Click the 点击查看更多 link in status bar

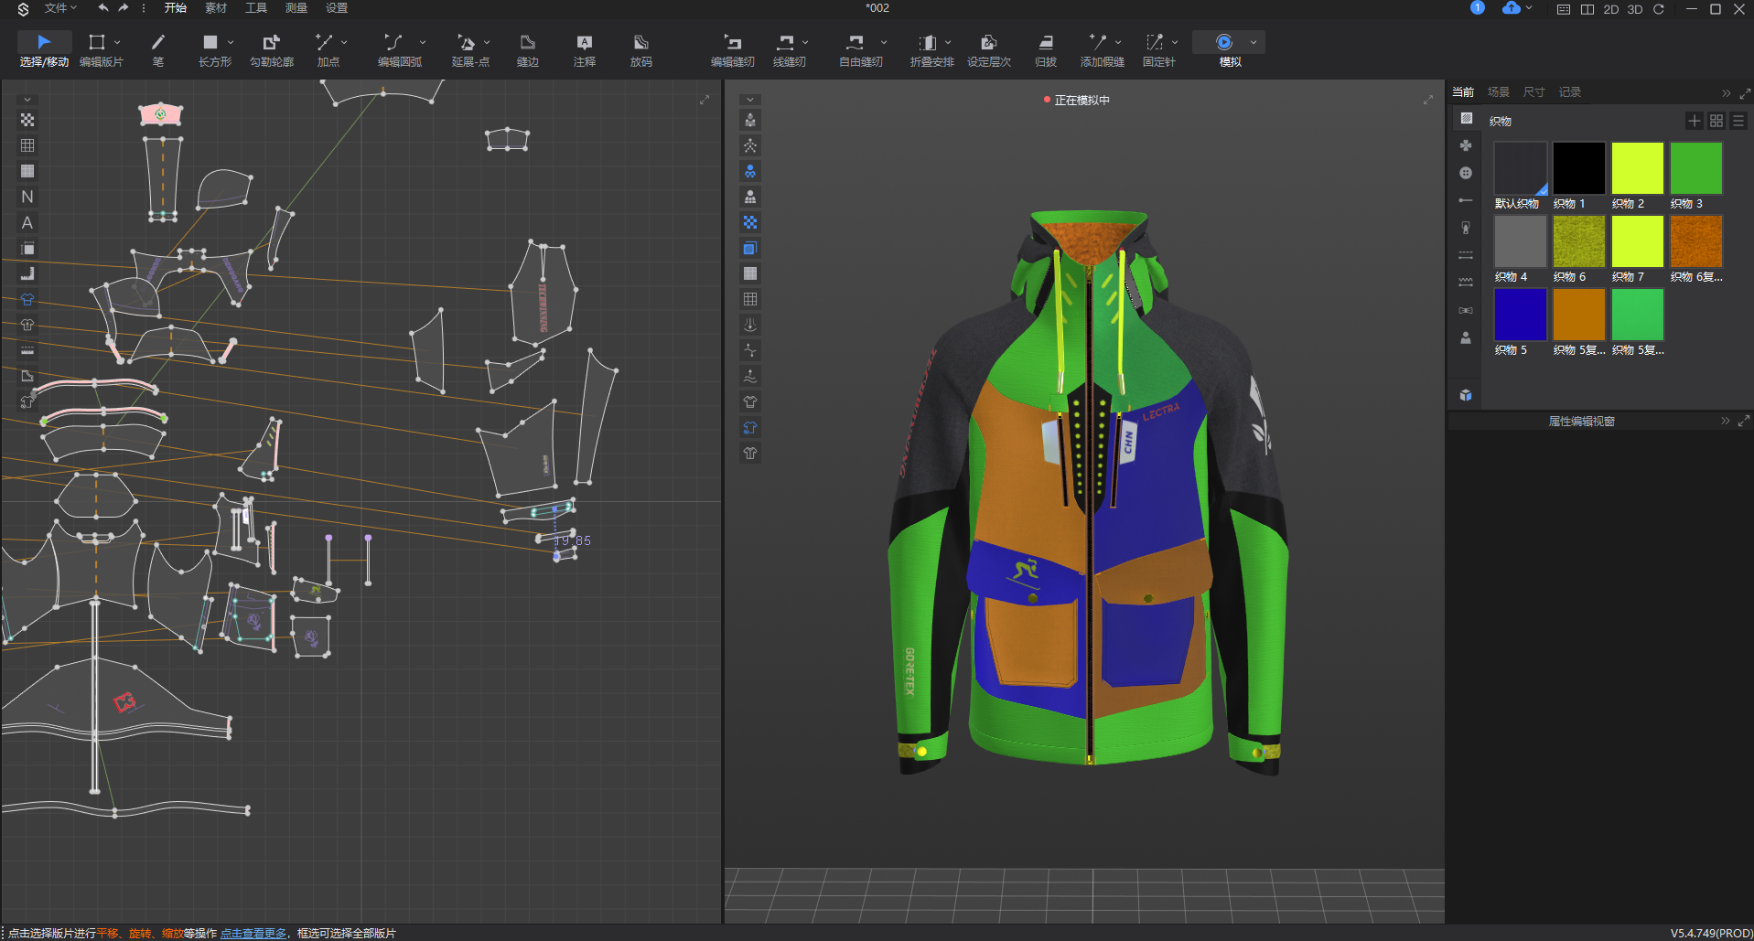tap(253, 933)
